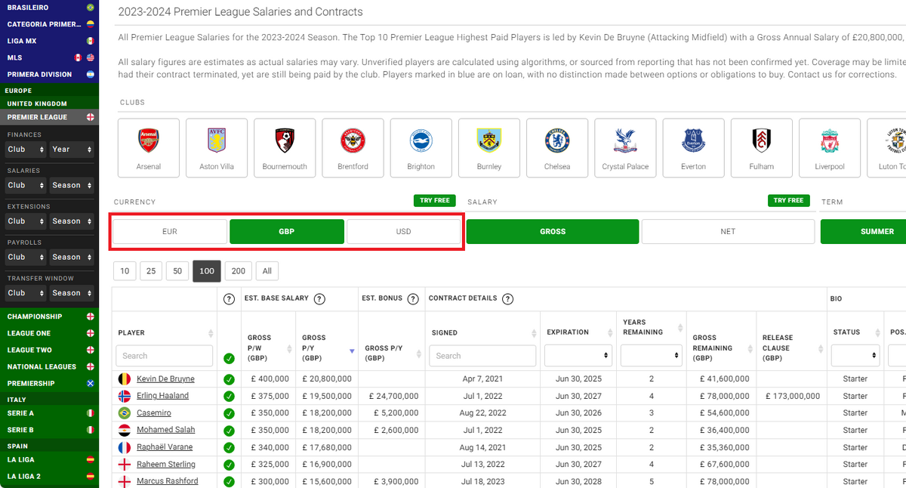Open the Brentford club crest card

(353, 147)
